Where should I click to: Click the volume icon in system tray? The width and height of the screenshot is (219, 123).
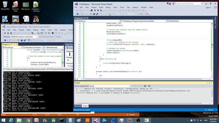[201, 120]
